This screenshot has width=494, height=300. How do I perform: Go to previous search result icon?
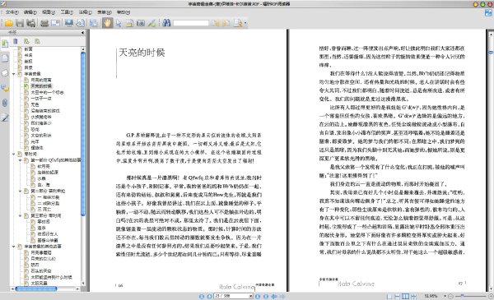[215, 23]
